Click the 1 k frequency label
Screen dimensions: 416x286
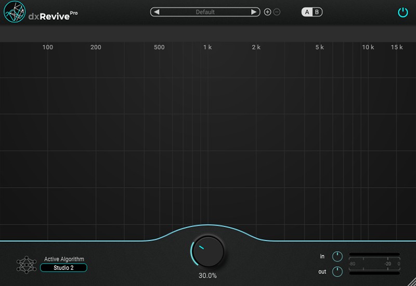click(x=207, y=47)
